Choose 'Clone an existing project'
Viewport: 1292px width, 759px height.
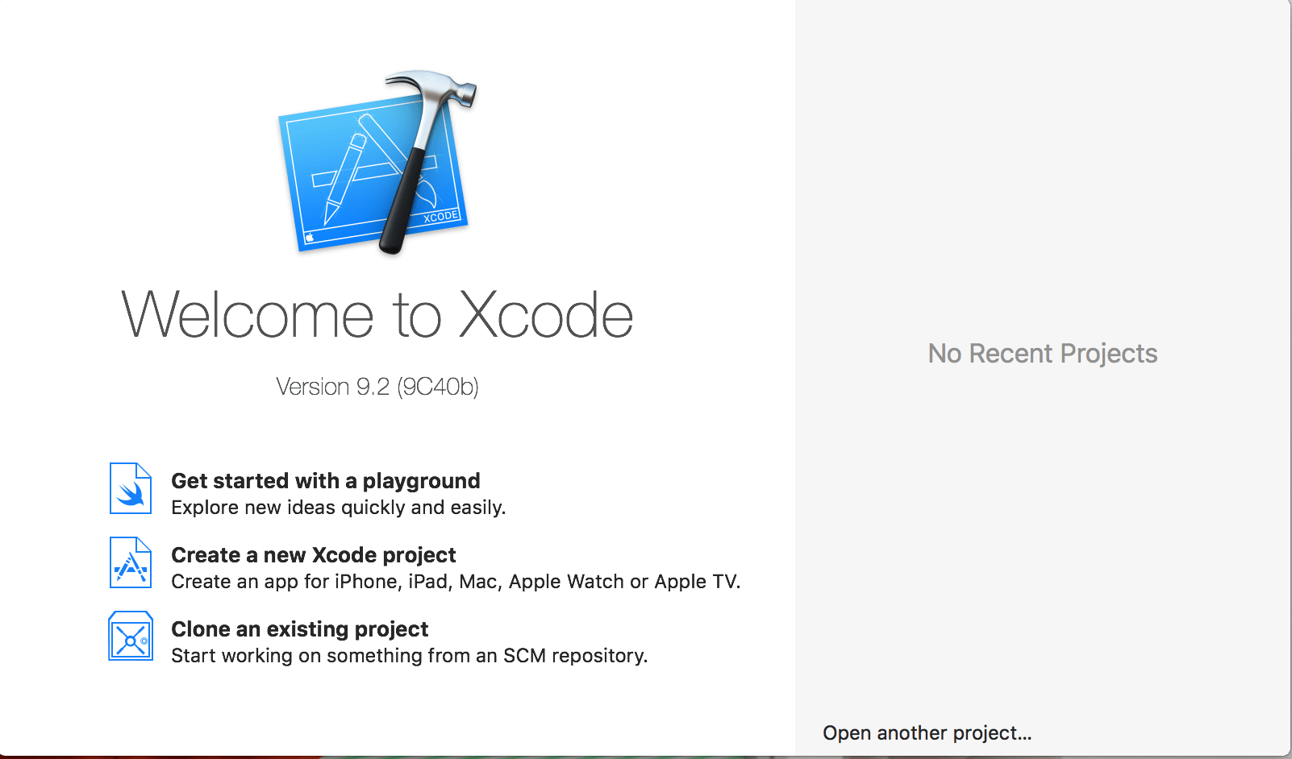point(299,629)
